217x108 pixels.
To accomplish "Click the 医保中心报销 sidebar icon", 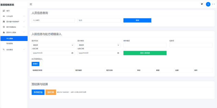I will tap(4, 32).
